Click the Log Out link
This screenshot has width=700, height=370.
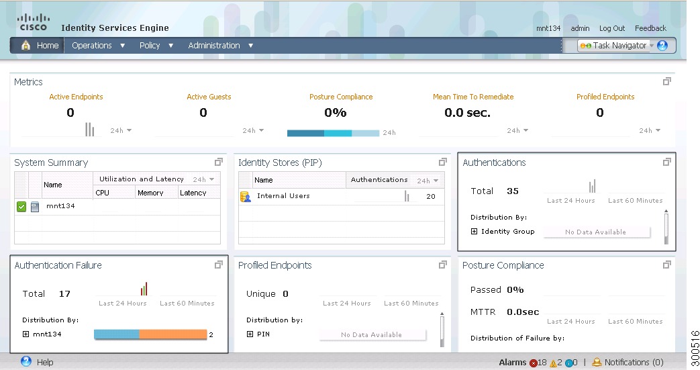point(611,28)
